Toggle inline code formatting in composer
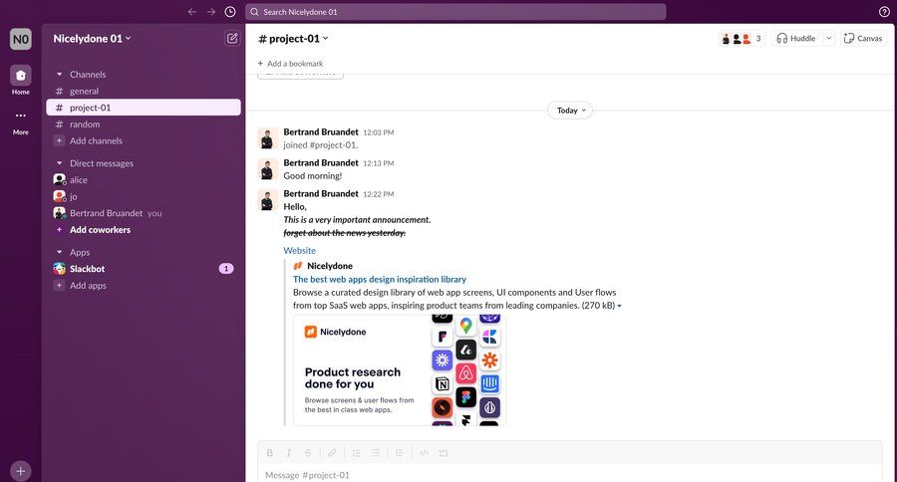 (x=424, y=453)
